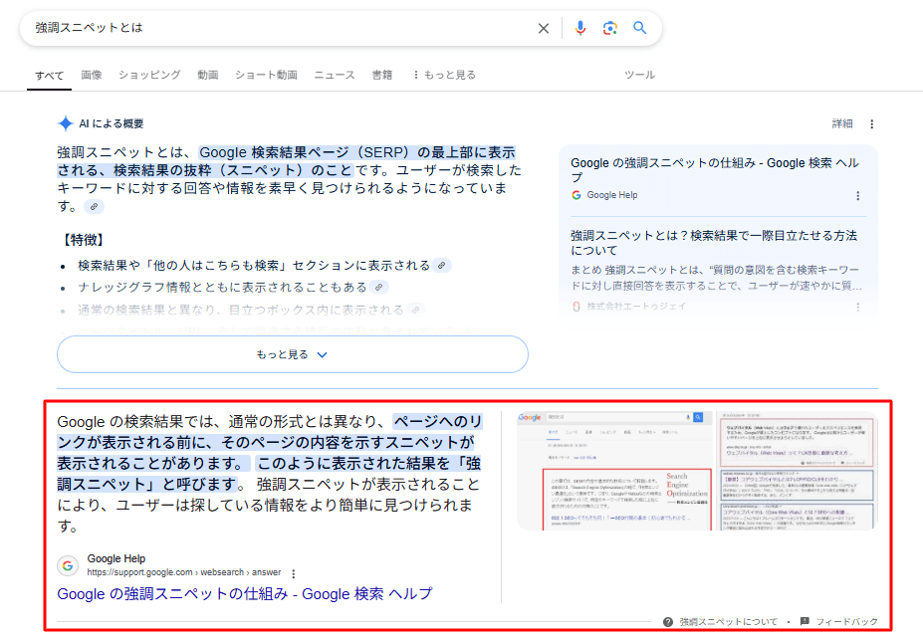923x640 pixels.
Task: Open the ショート動画 tab
Action: [266, 75]
